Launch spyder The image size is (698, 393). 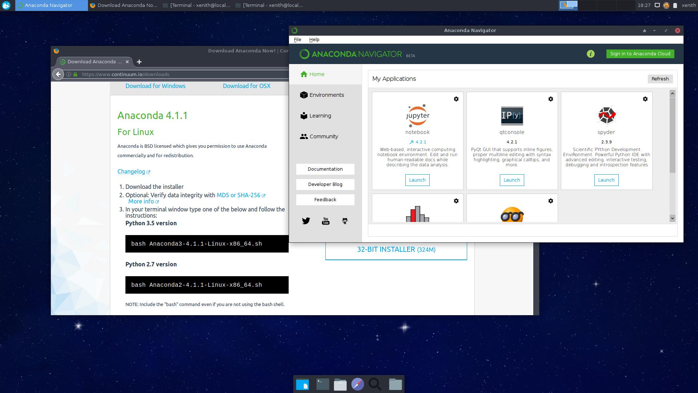pos(606,180)
